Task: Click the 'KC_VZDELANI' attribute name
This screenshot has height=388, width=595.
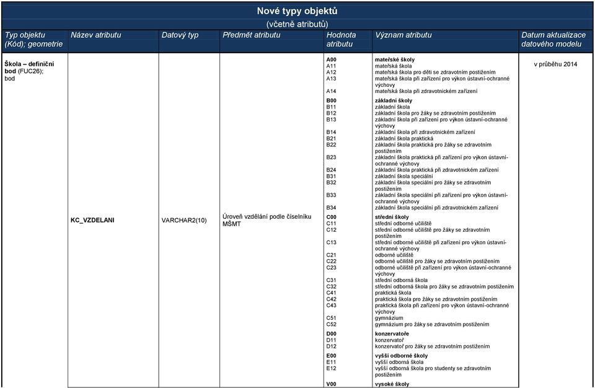Action: pyautogui.click(x=92, y=220)
